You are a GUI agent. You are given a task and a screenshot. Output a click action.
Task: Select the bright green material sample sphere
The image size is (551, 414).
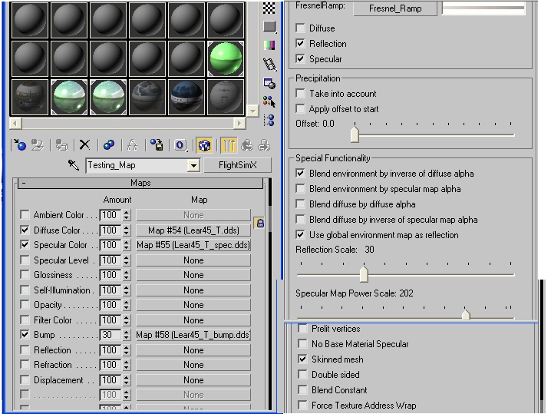point(226,58)
